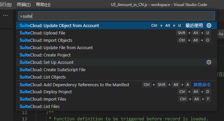Viewport: 224px width, 121px height.
Task: Open the three-dots more actions menu
Action: pos(5,15)
